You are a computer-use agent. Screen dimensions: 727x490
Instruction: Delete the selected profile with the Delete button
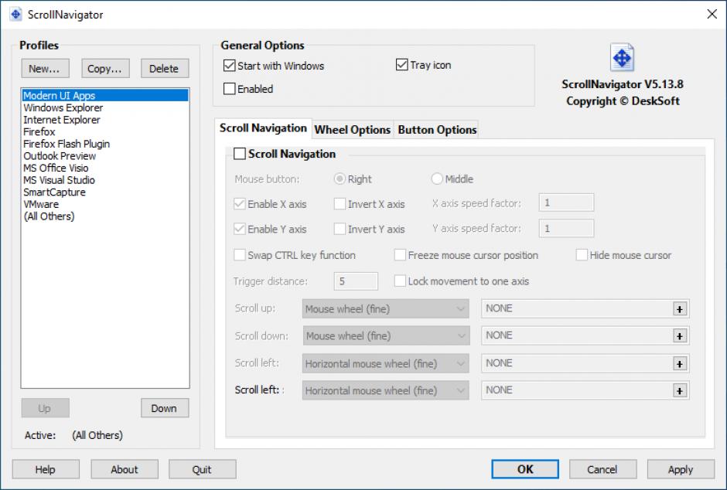[x=164, y=69]
